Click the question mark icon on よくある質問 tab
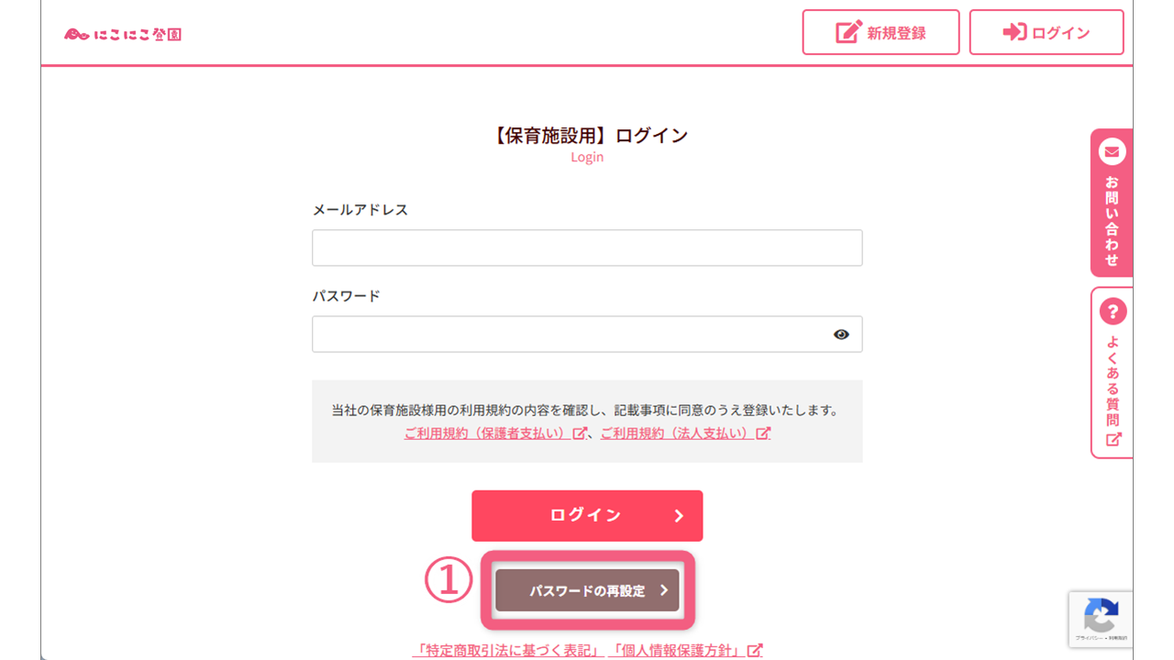Image resolution: width=1174 pixels, height=660 pixels. click(1112, 310)
